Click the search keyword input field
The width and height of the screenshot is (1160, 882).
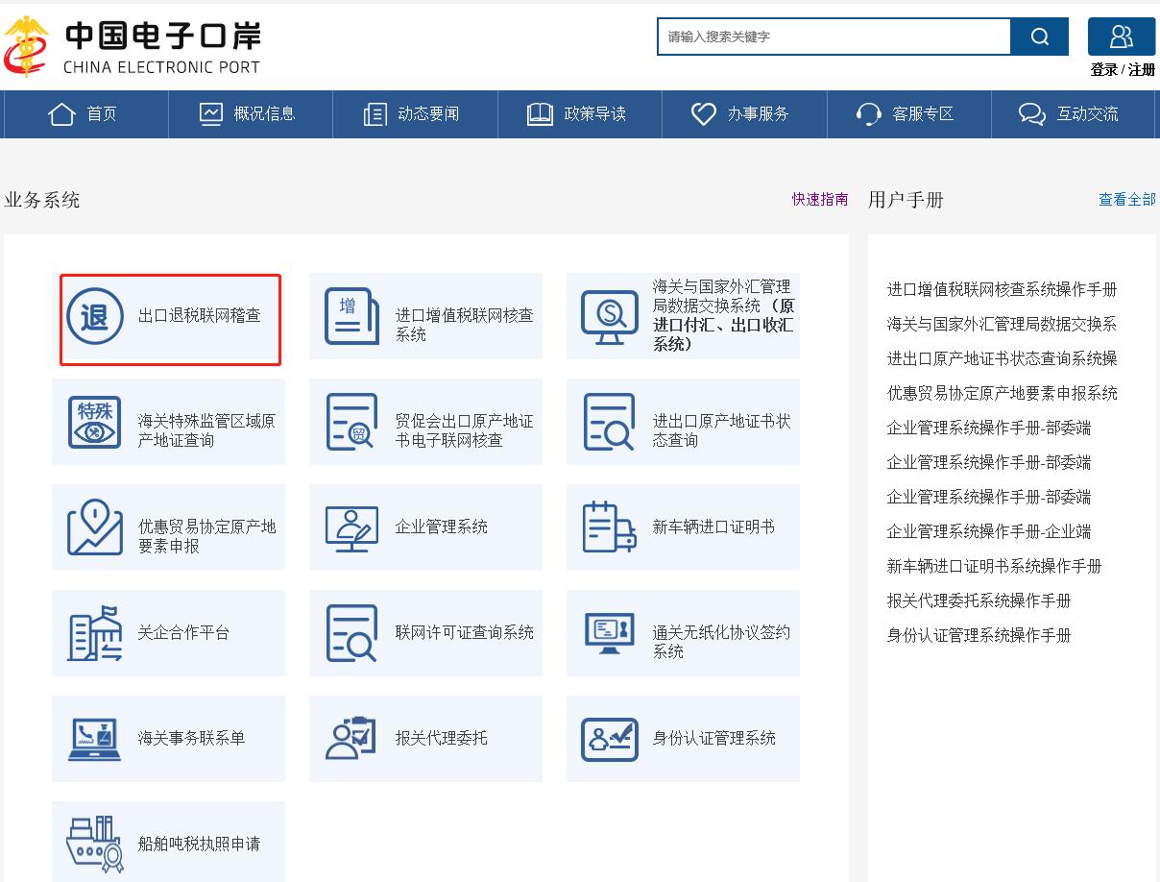point(831,37)
